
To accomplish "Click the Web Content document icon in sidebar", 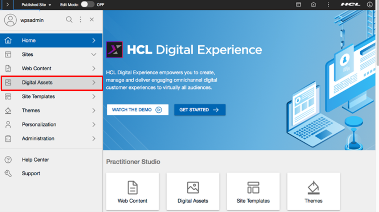I will 8,68.
